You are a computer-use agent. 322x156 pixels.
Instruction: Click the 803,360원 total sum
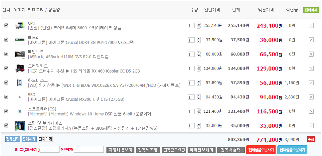tap(239, 140)
